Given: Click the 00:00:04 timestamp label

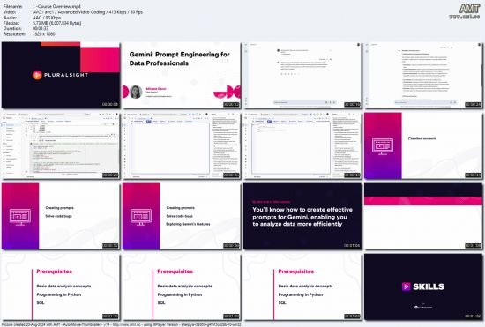Looking at the screenshot, I should pos(110,105).
